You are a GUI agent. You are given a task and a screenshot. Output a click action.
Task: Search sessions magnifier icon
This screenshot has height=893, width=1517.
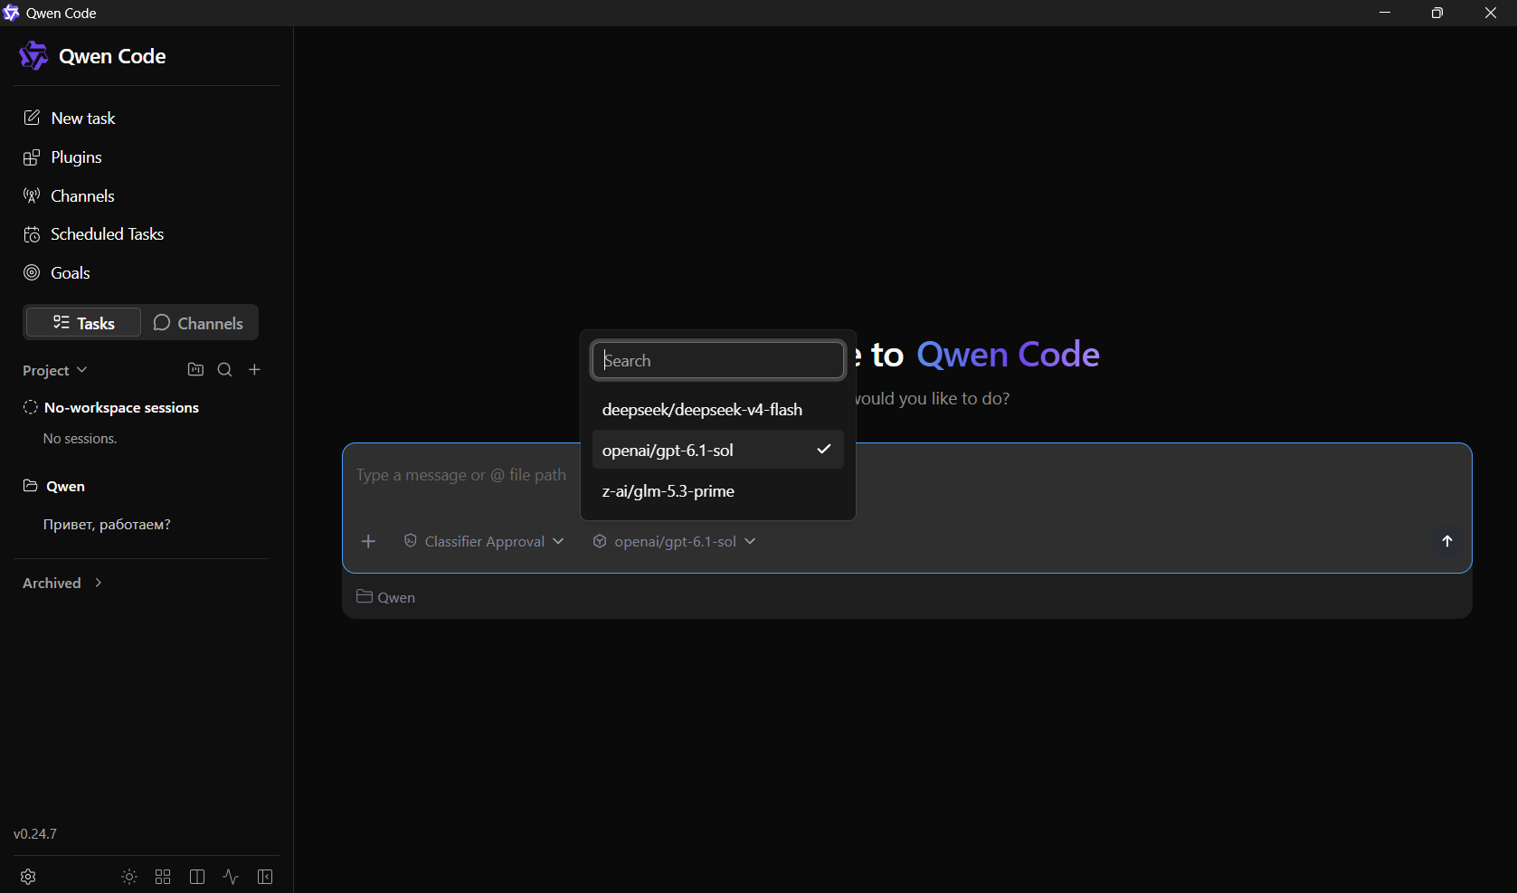pyautogui.click(x=225, y=369)
